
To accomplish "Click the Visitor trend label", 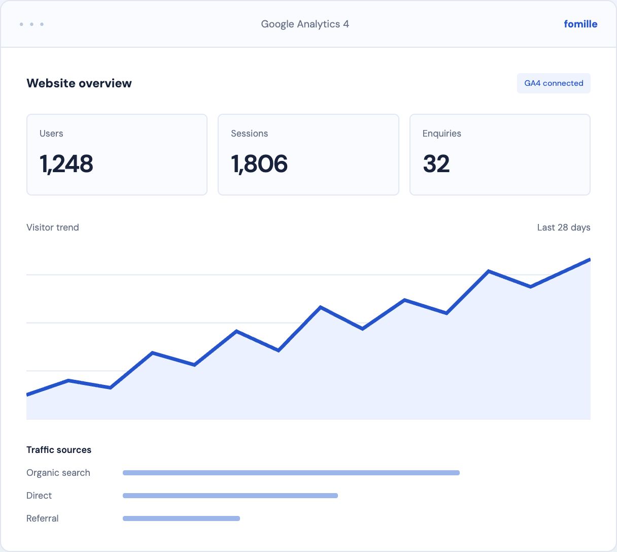I will click(53, 228).
